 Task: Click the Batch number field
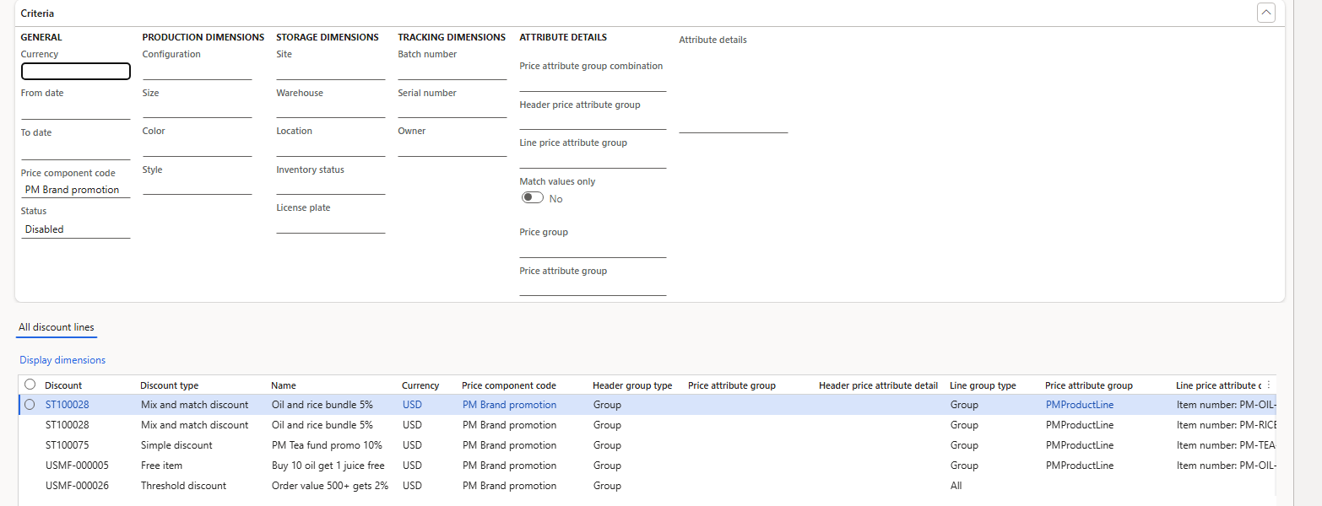(x=452, y=71)
